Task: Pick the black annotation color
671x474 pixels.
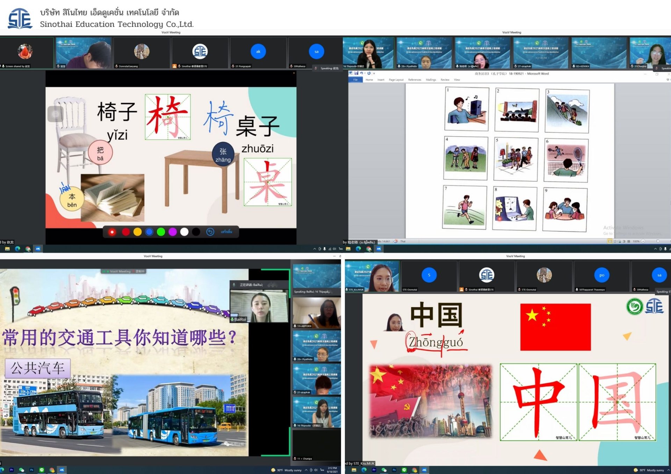Action: [196, 232]
